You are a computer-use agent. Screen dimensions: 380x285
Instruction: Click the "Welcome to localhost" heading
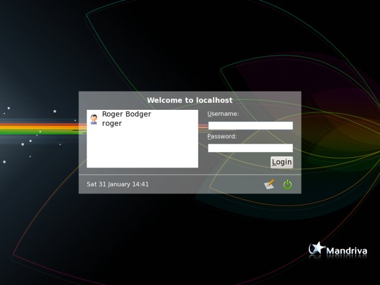click(x=190, y=100)
